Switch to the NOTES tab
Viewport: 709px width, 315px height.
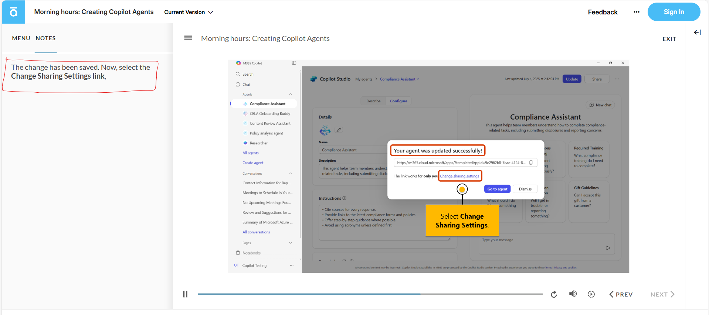46,38
